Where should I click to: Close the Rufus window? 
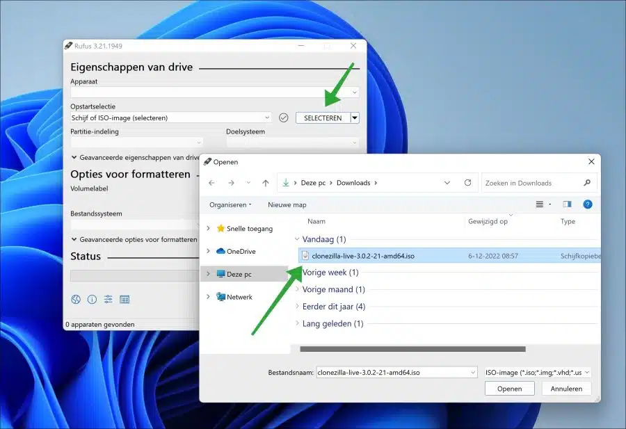pyautogui.click(x=353, y=46)
